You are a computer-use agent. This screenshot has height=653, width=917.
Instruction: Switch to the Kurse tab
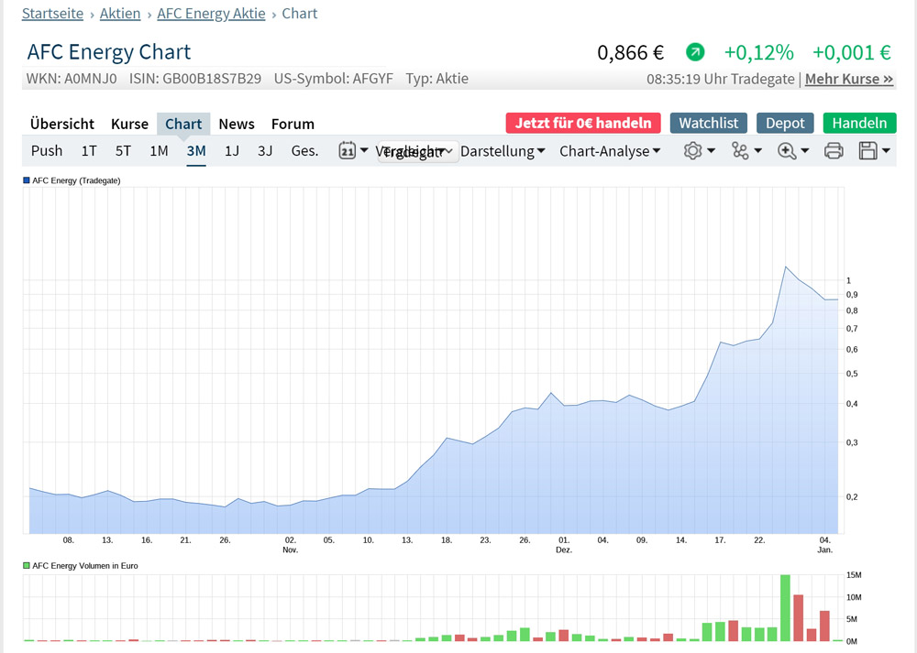tap(130, 124)
